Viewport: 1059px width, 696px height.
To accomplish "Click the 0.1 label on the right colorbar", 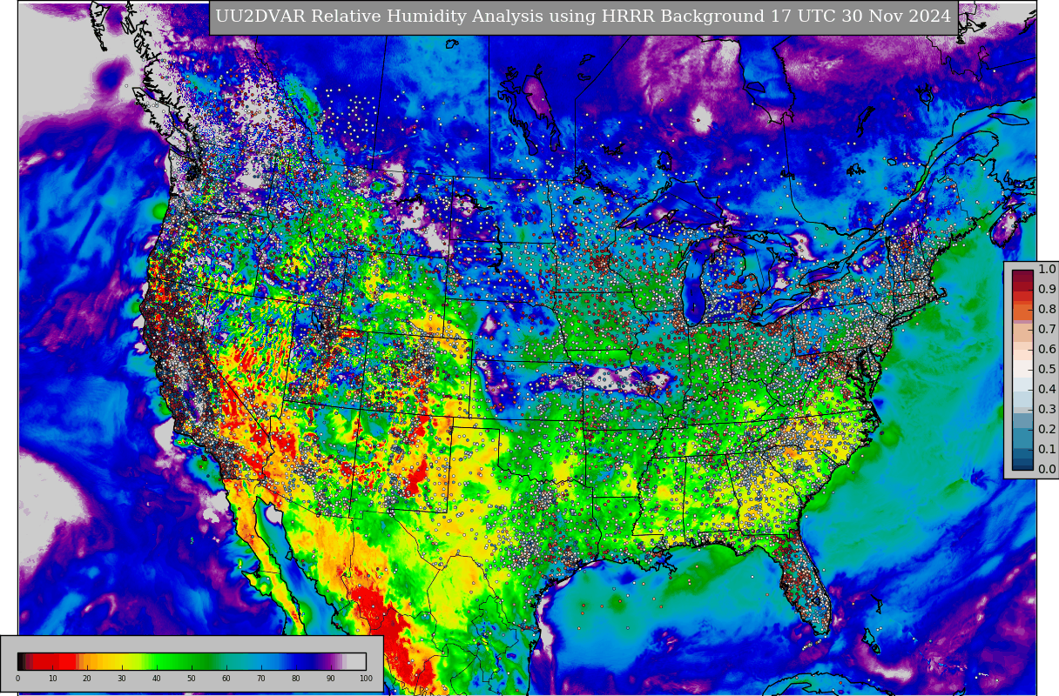I will pyautogui.click(x=1047, y=450).
